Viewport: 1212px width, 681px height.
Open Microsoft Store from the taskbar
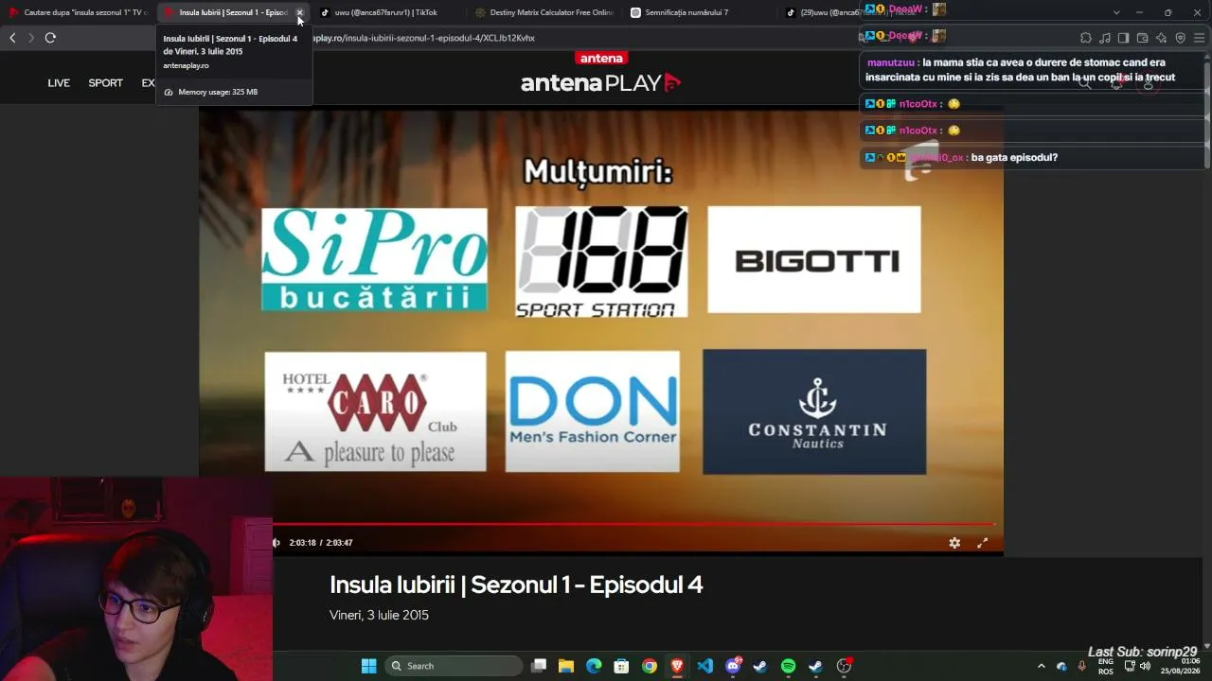[x=621, y=666]
